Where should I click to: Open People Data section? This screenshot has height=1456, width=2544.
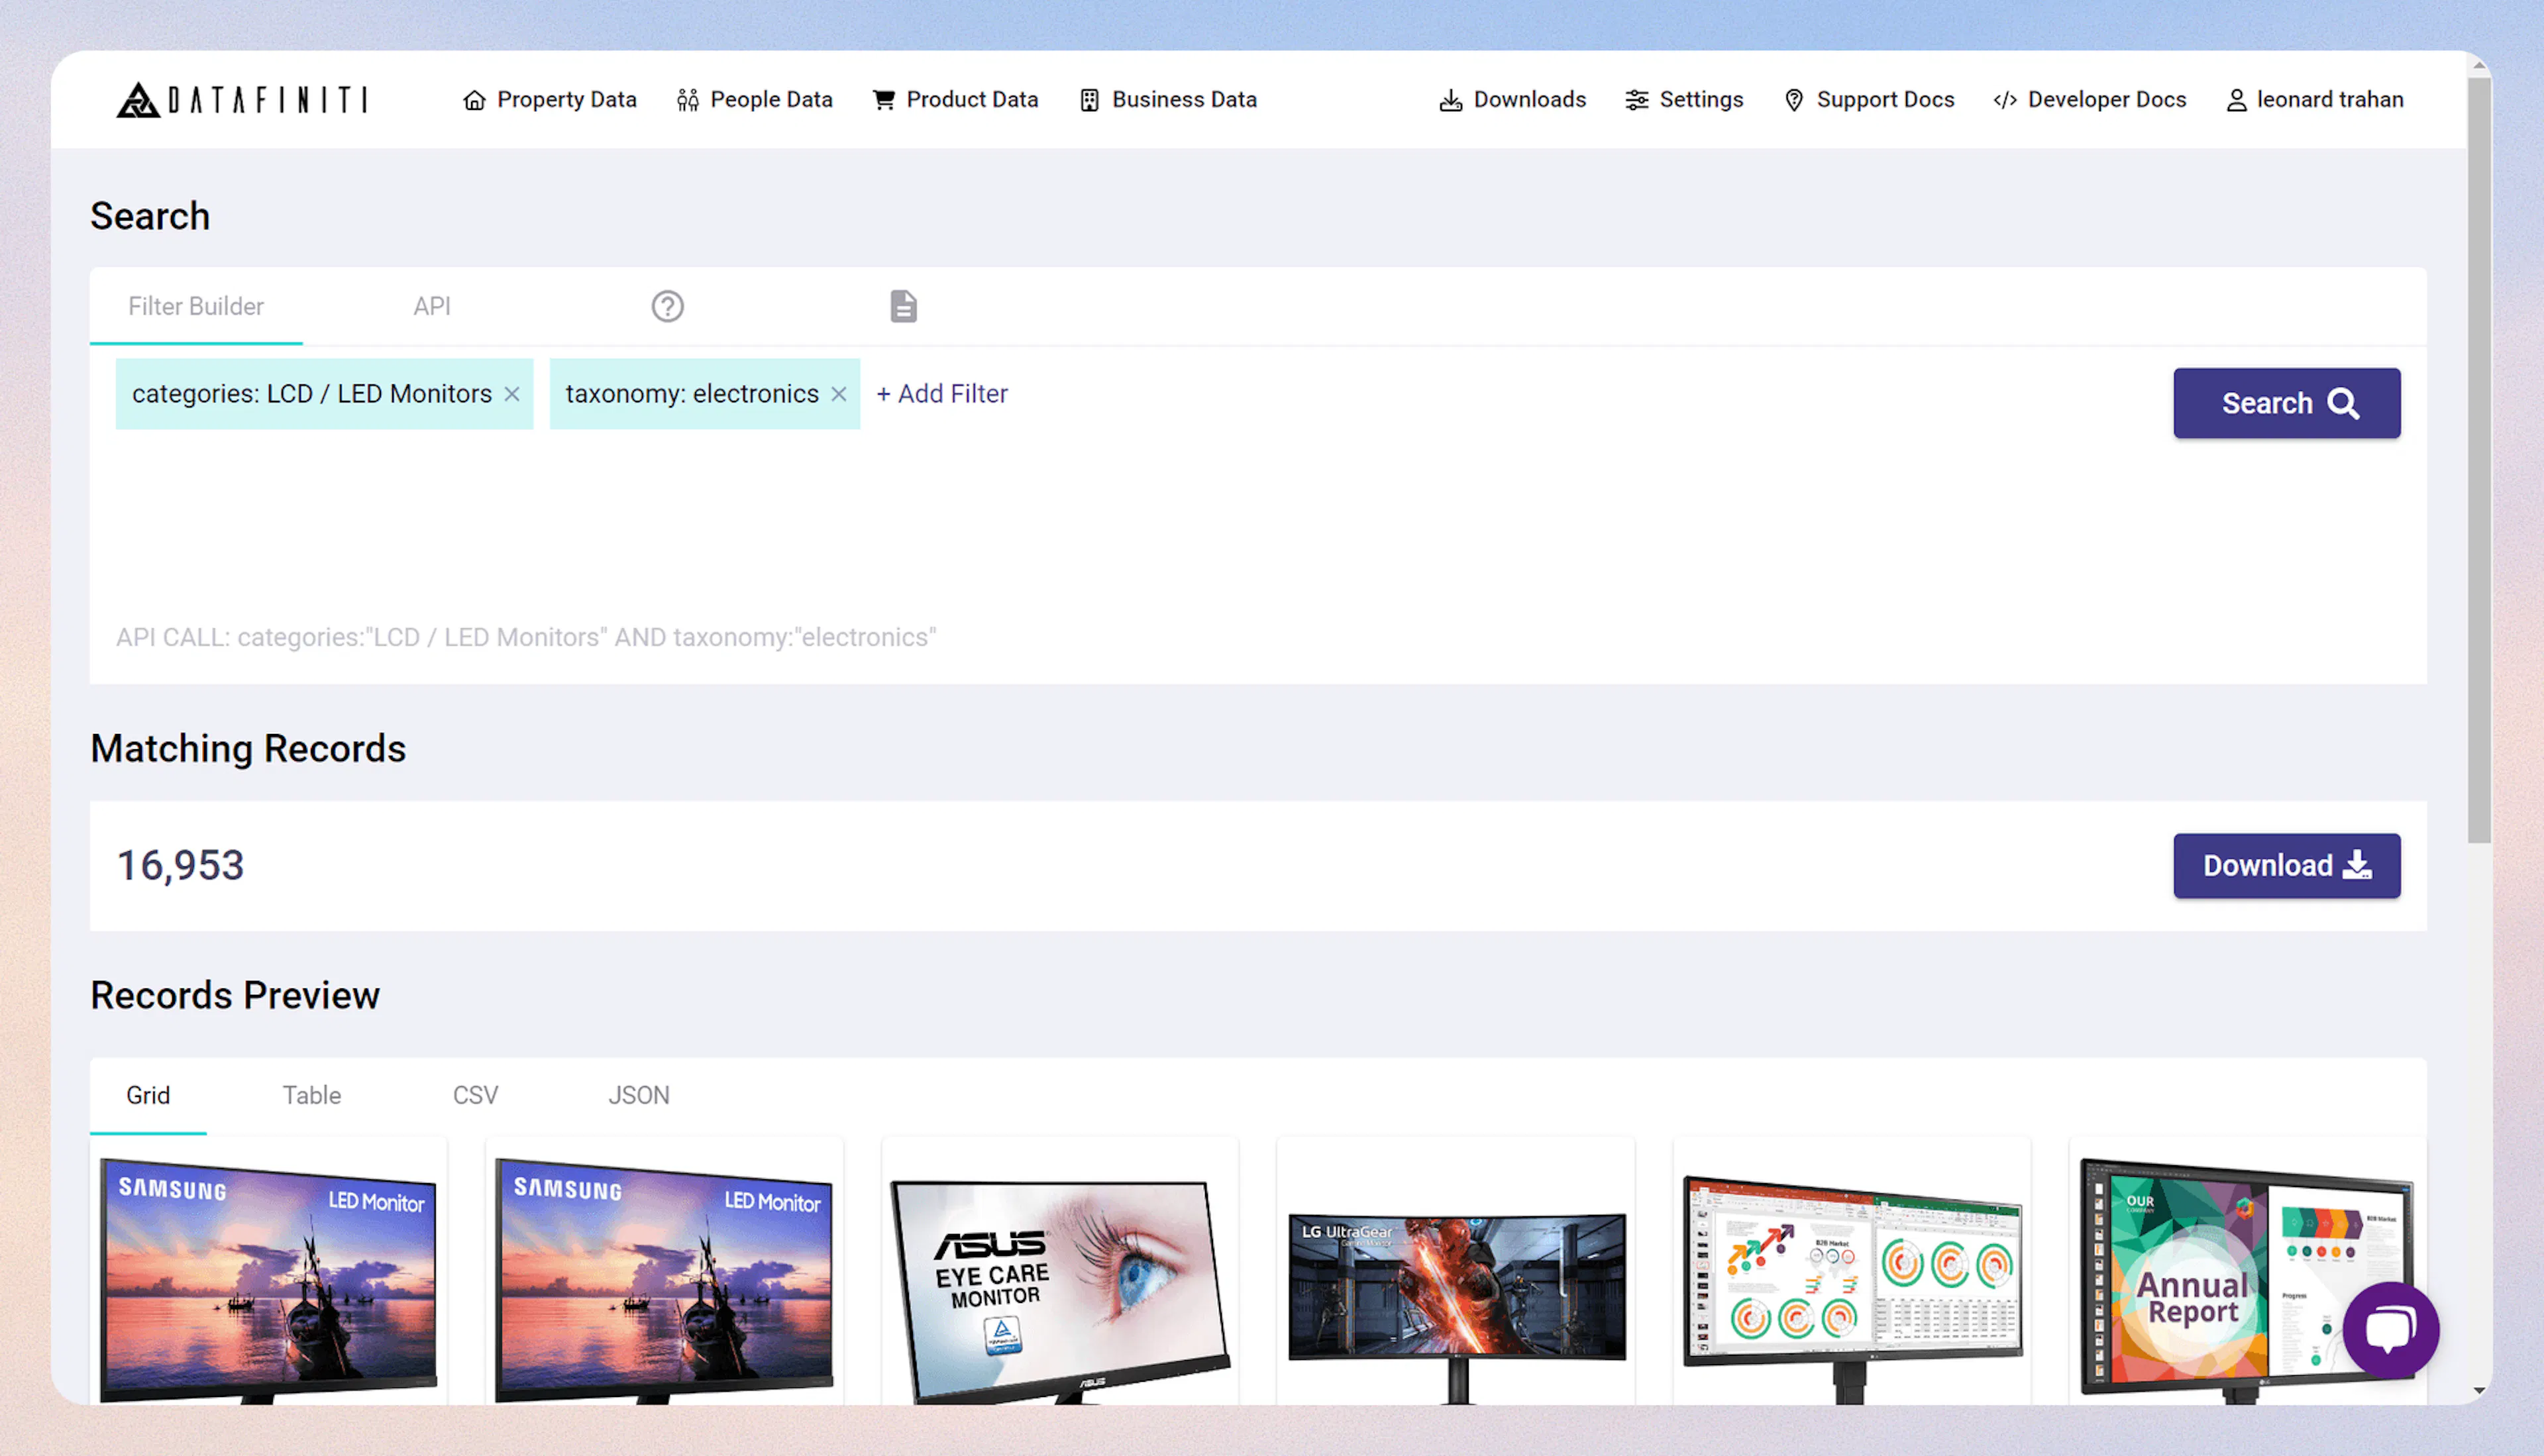click(755, 99)
